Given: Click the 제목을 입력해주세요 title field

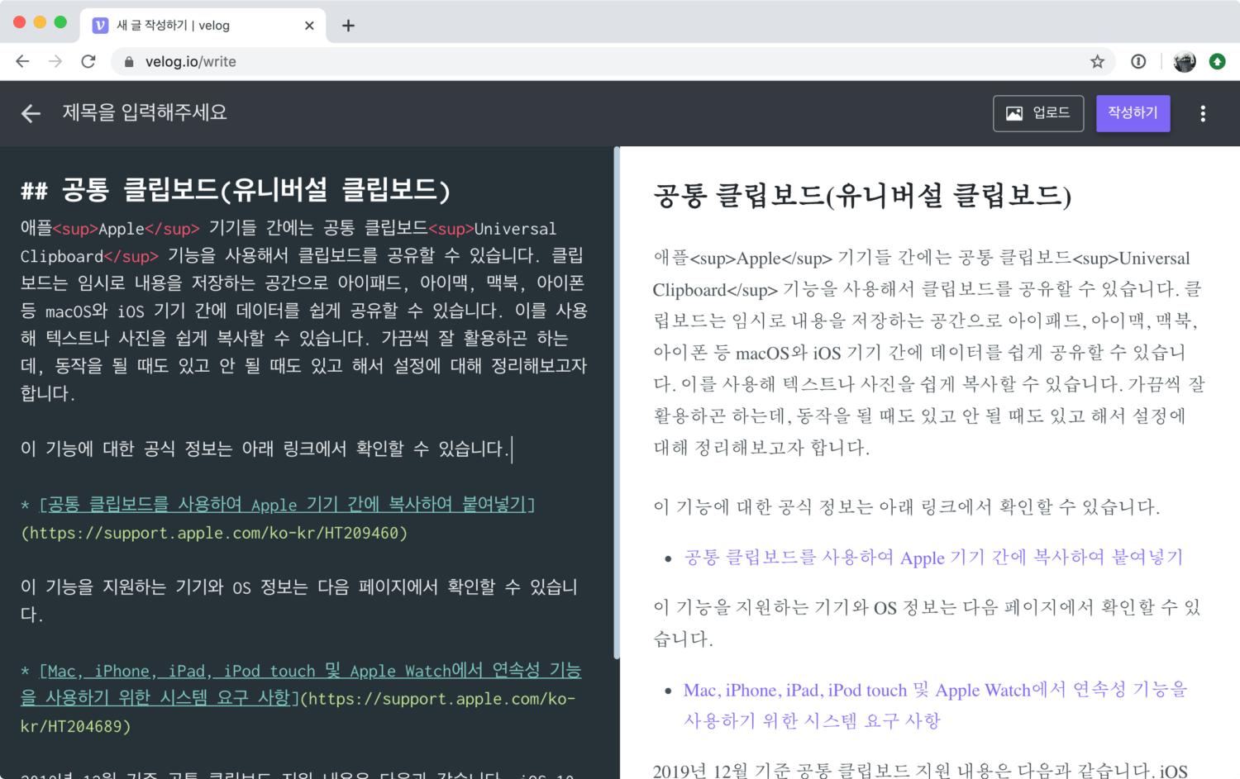Looking at the screenshot, I should coord(145,112).
